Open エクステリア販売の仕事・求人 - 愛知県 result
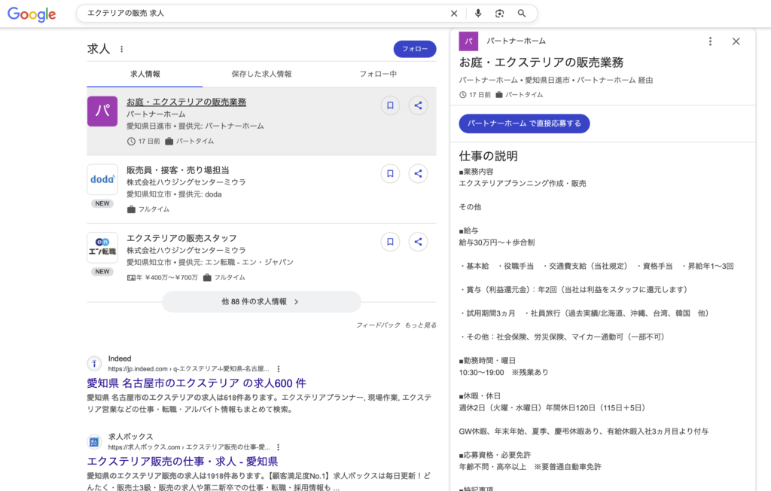This screenshot has height=491, width=771. click(182, 462)
